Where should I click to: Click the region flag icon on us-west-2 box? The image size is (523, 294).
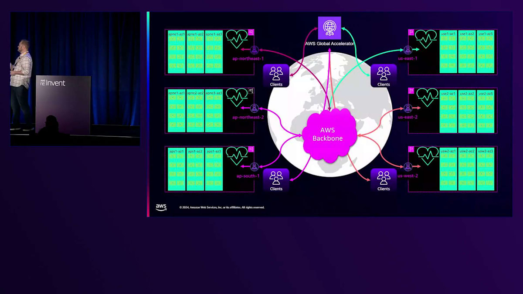411,149
